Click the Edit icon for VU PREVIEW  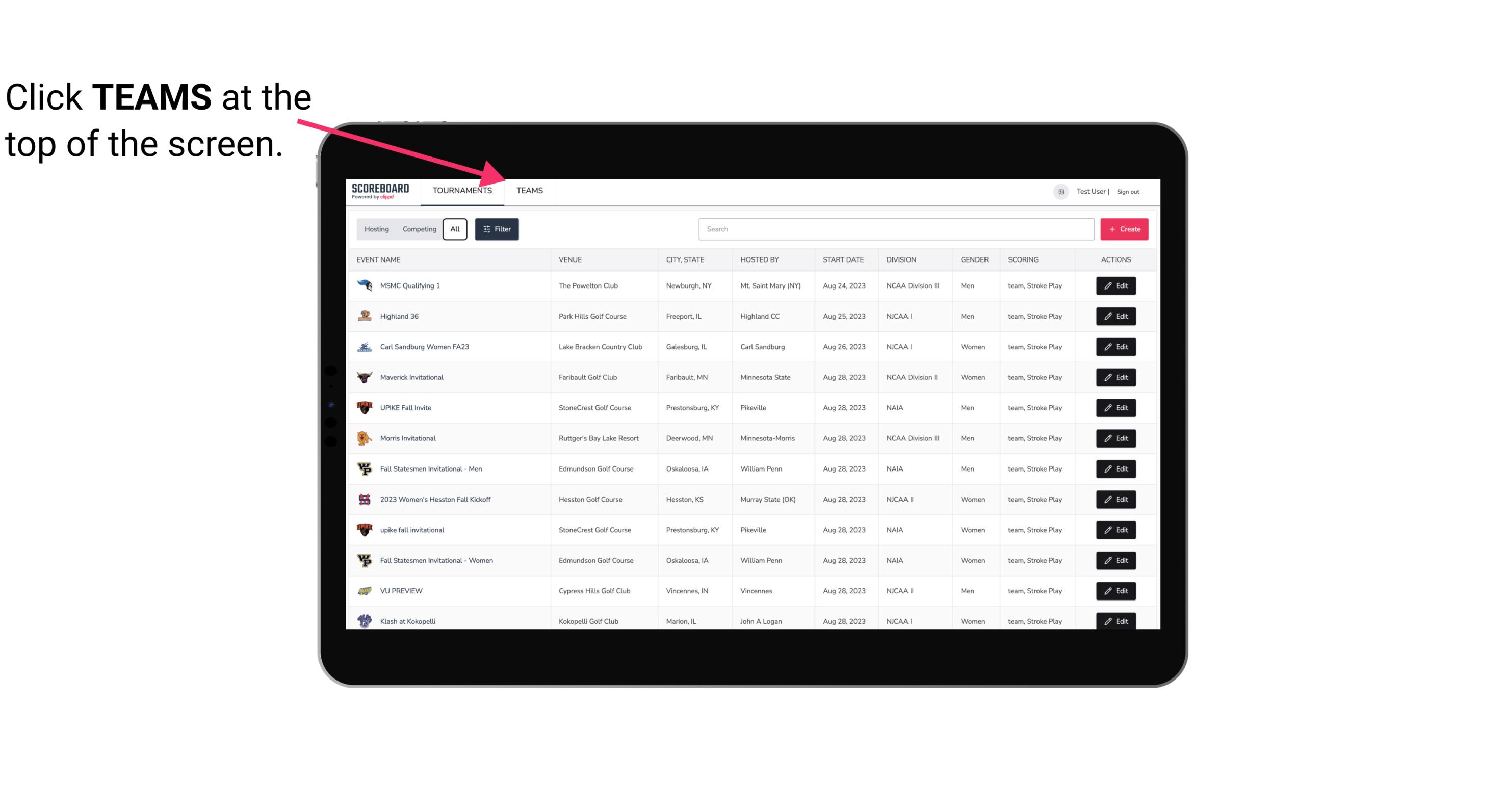tap(1117, 590)
